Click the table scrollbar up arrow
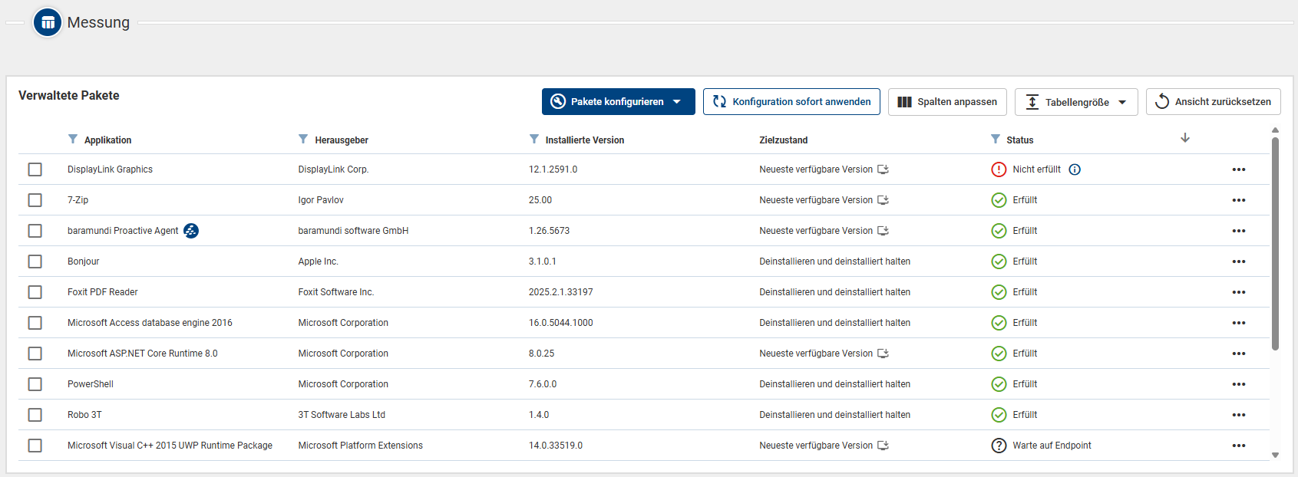This screenshot has height=477, width=1298. pos(1275,130)
